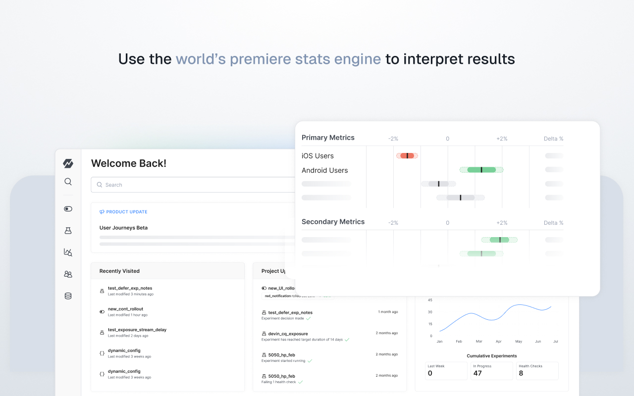Open Users group icon in sidebar
This screenshot has width=634, height=396.
pyautogui.click(x=68, y=274)
